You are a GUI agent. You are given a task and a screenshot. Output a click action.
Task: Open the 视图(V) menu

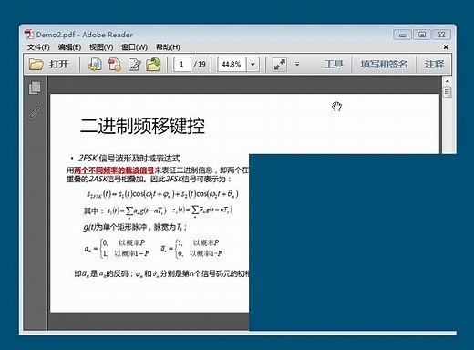(101, 47)
